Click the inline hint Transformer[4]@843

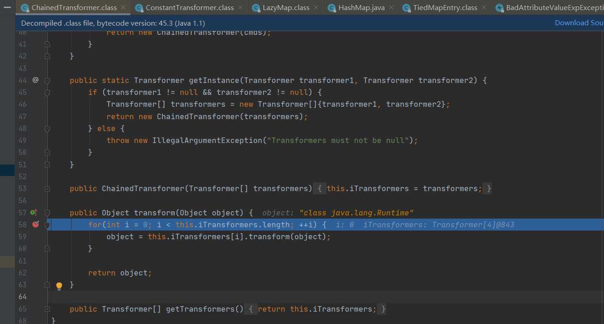coord(473,225)
